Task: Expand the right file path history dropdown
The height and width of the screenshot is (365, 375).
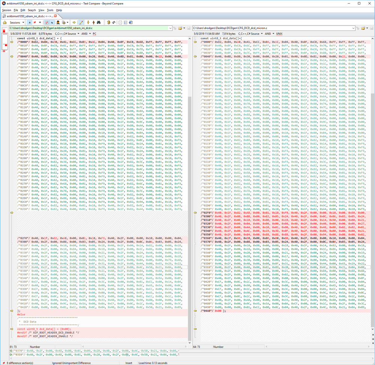Action: [x=353, y=28]
